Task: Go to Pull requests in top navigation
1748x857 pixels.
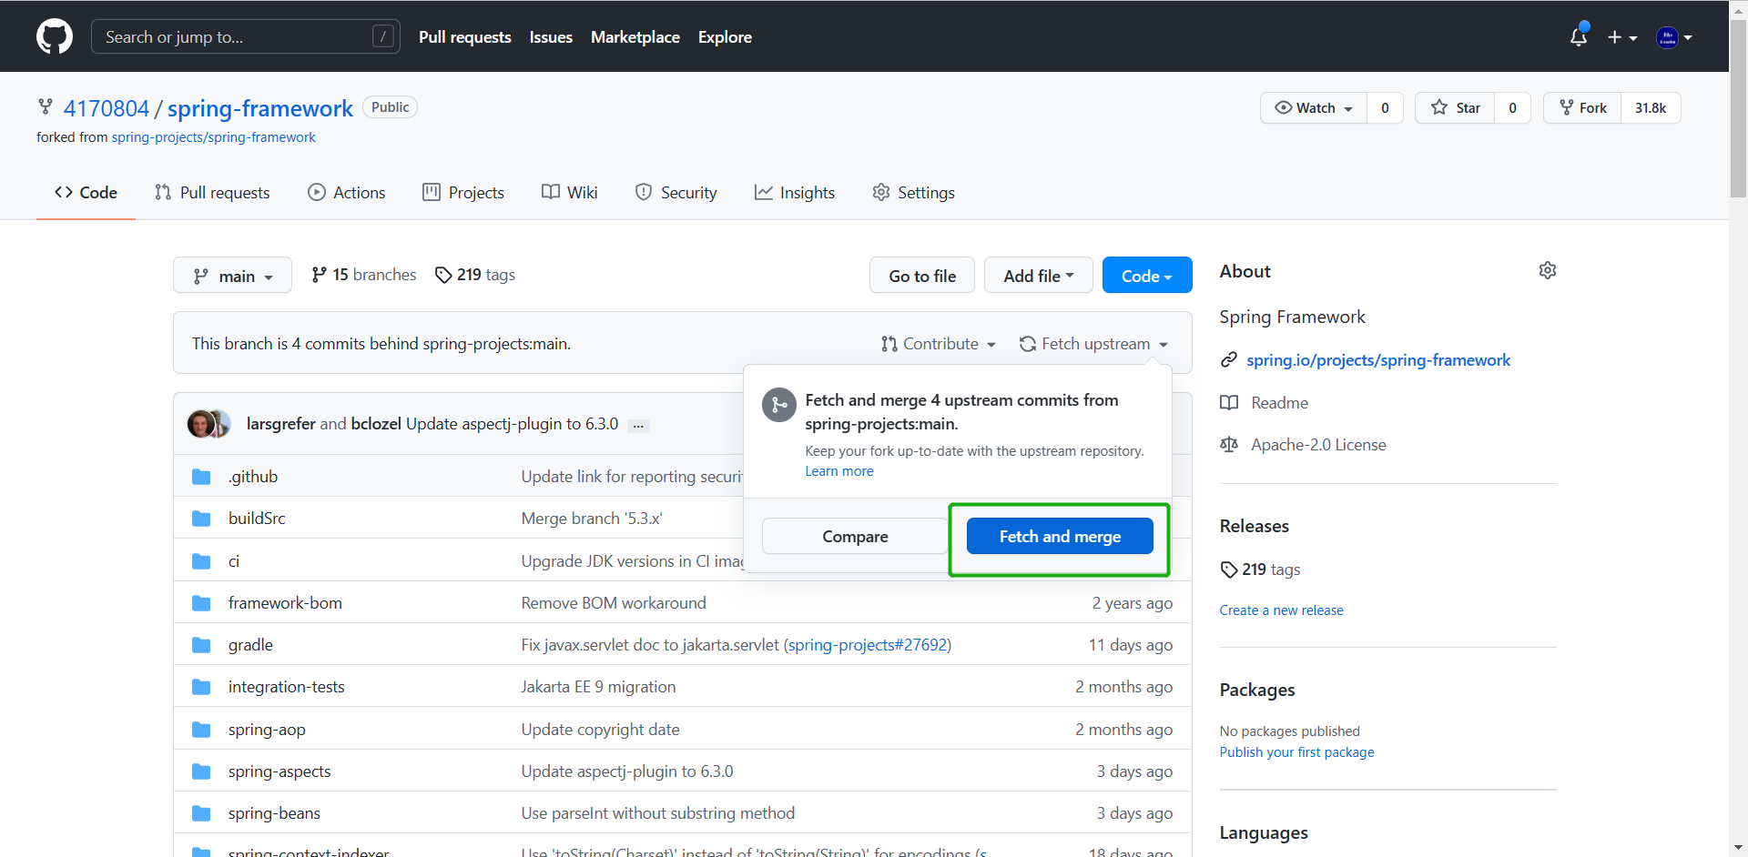Action: point(464,37)
